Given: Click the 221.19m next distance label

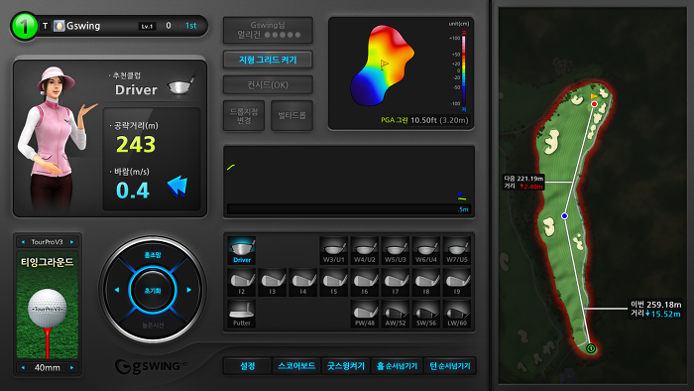Looking at the screenshot, I should pyautogui.click(x=523, y=182).
